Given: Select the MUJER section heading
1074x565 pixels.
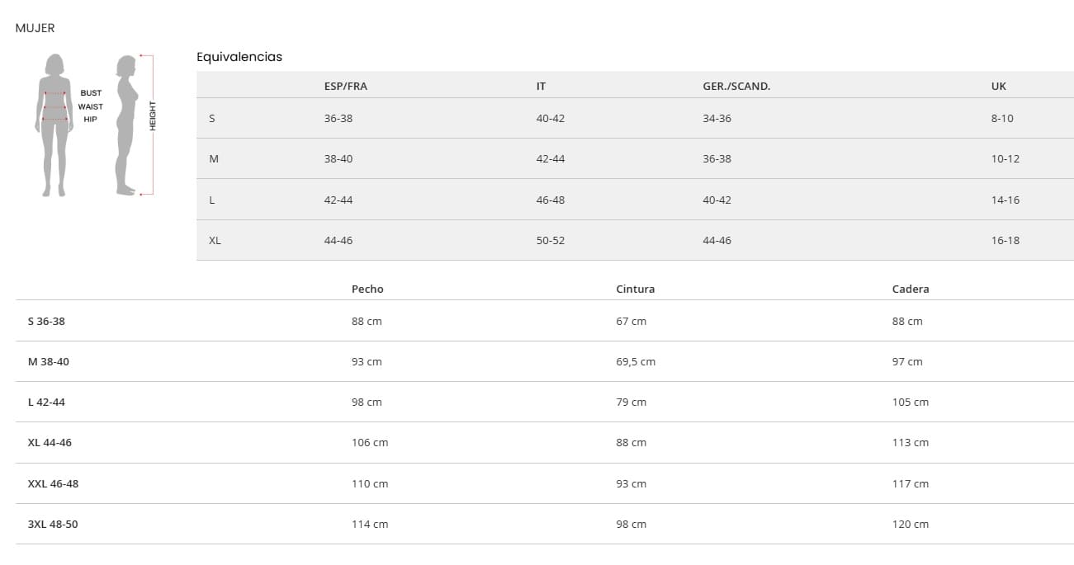Looking at the screenshot, I should 35,28.
